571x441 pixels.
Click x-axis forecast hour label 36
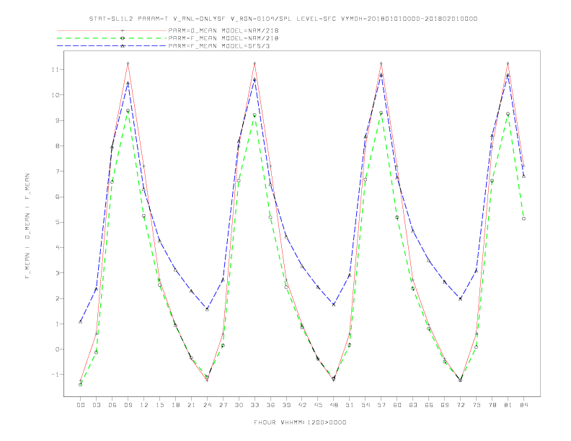click(270, 405)
